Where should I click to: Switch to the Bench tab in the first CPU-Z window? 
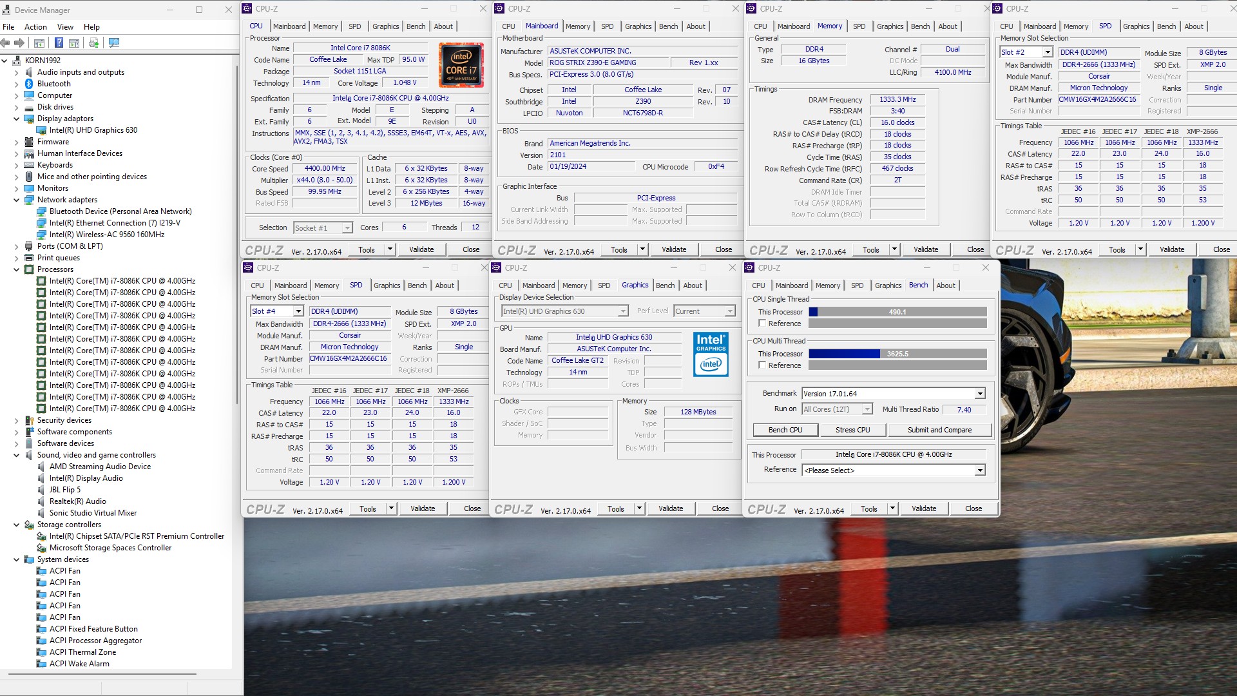[x=416, y=26]
